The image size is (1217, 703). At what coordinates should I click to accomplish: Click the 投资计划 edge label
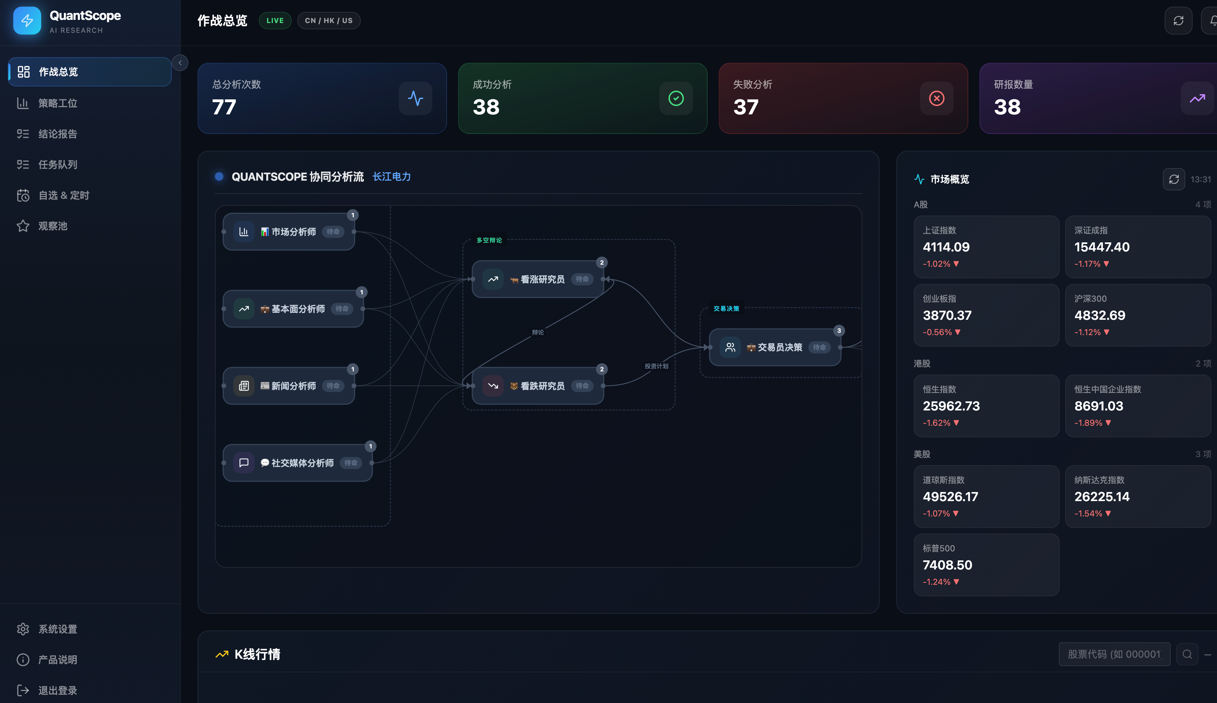(656, 366)
